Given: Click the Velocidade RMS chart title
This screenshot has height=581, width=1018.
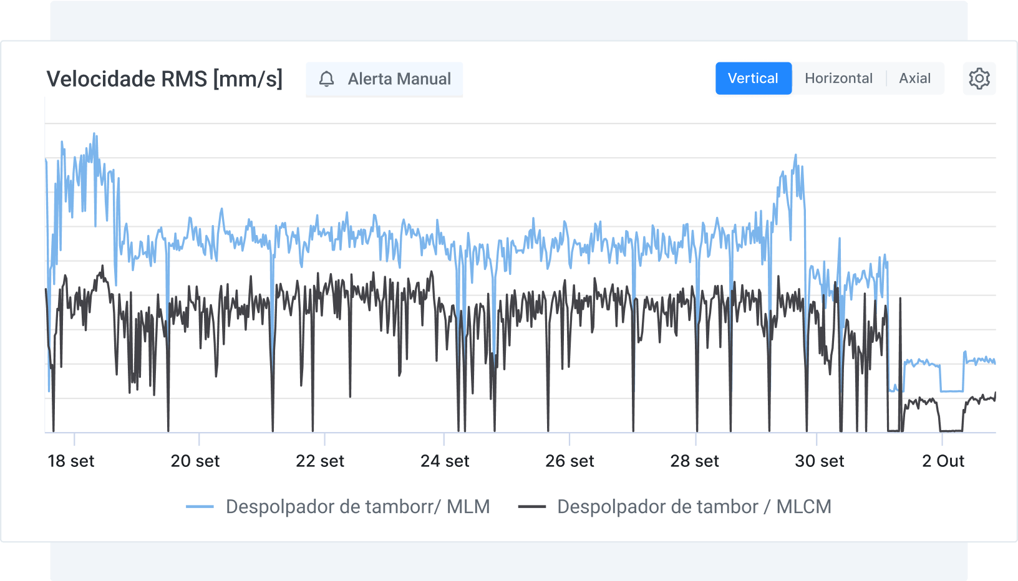Looking at the screenshot, I should tap(165, 79).
